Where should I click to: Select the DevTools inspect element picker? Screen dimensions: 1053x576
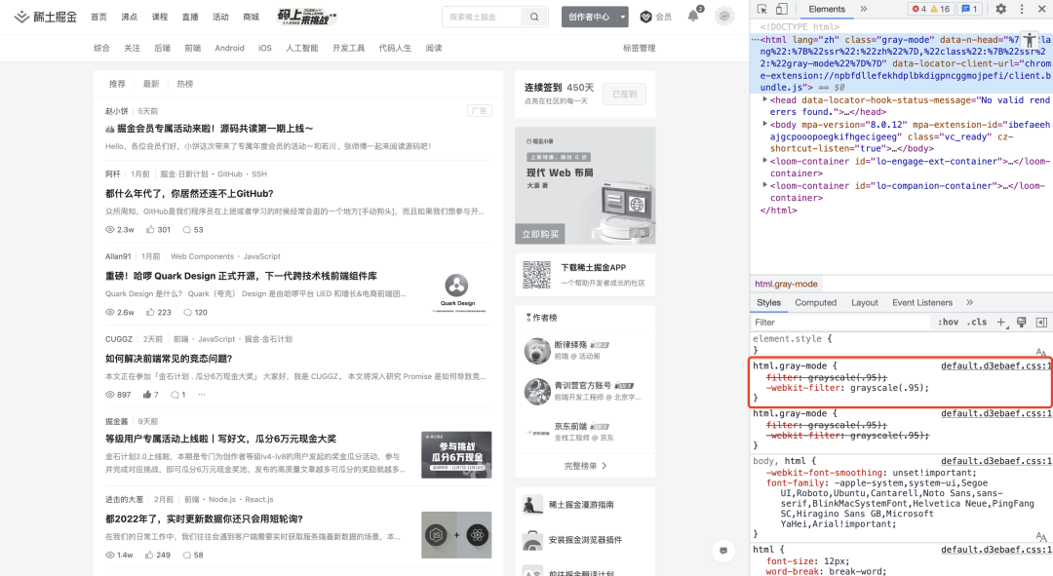(761, 9)
